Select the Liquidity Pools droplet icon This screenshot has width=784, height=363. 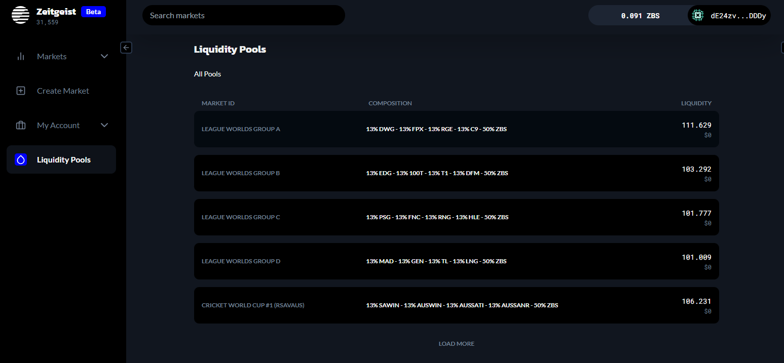(x=21, y=159)
